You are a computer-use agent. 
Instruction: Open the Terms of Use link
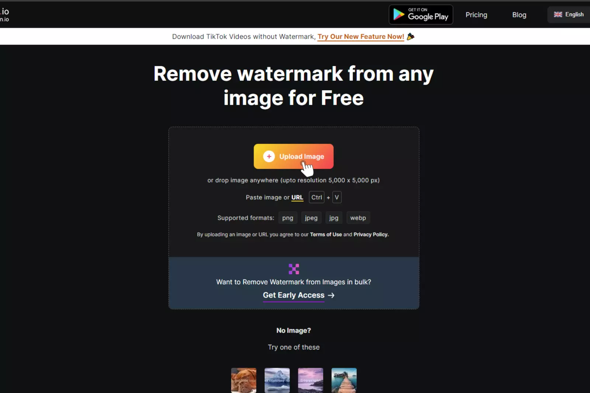(326, 234)
